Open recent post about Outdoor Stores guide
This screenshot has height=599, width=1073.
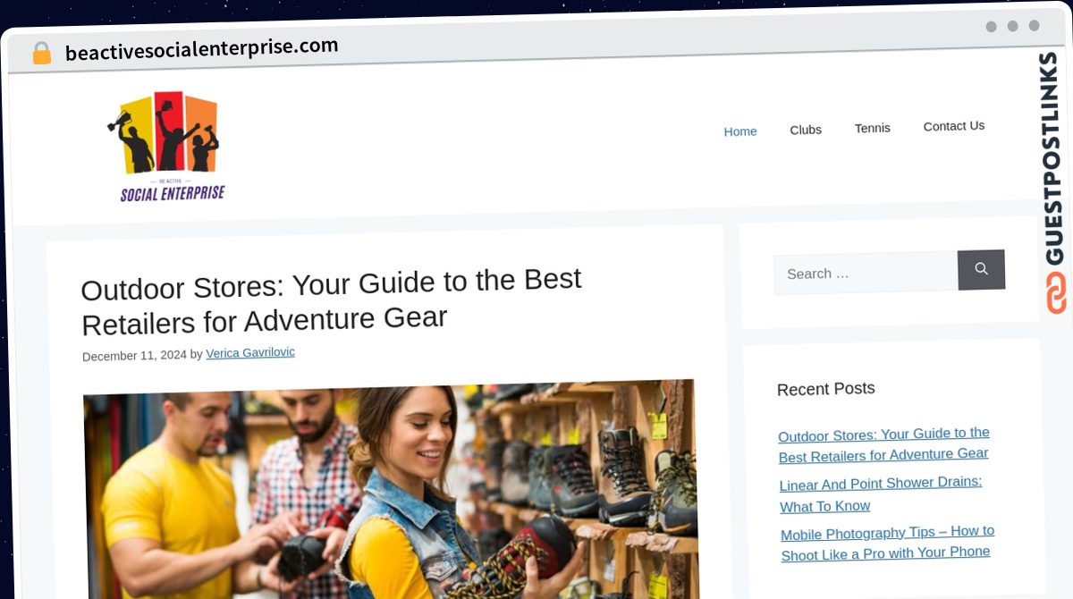pyautogui.click(x=883, y=445)
